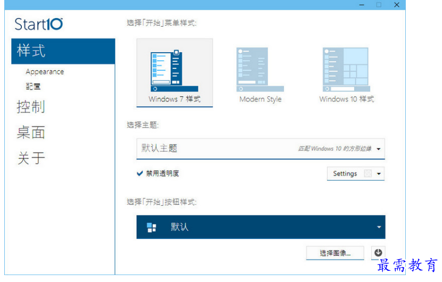Switch to the 控制 section

pos(31,107)
